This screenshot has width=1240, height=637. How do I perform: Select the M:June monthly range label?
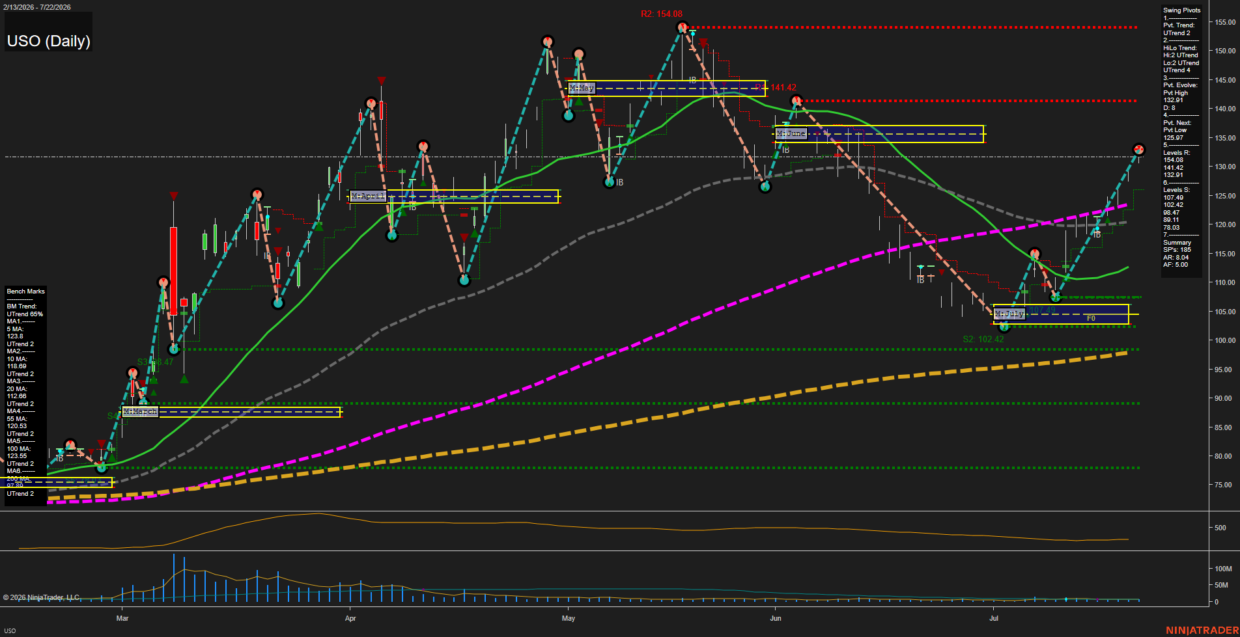pyautogui.click(x=791, y=133)
